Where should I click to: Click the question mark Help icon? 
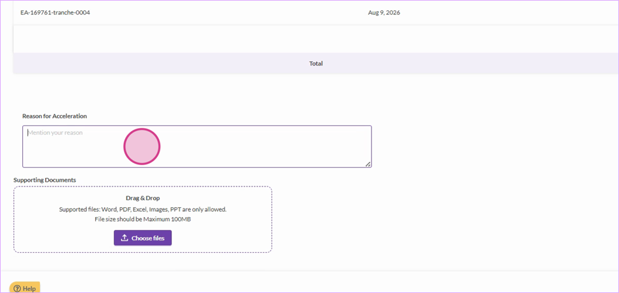[17, 288]
